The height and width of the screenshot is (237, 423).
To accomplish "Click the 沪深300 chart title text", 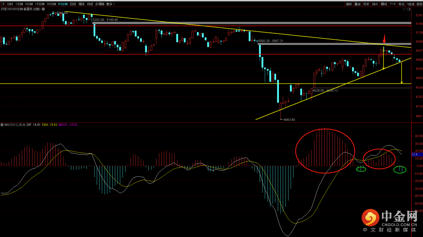I will tap(20, 9).
